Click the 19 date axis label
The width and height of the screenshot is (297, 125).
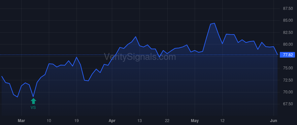pyautogui.click(x=77, y=121)
